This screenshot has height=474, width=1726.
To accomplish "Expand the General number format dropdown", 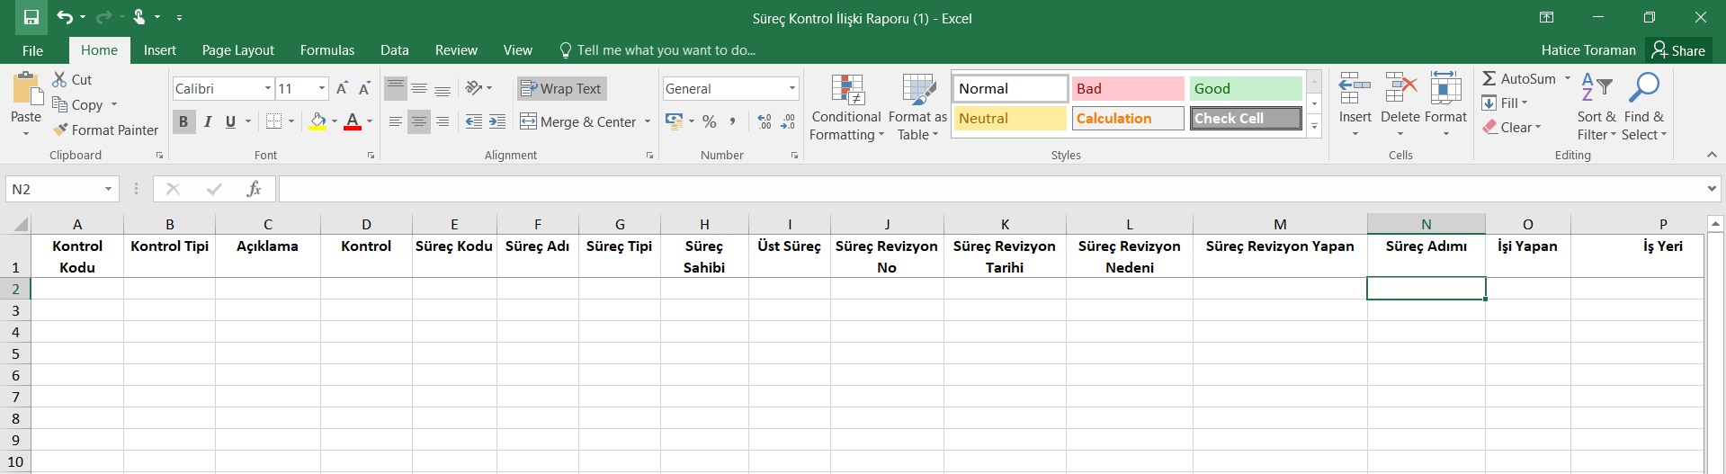I will point(791,88).
